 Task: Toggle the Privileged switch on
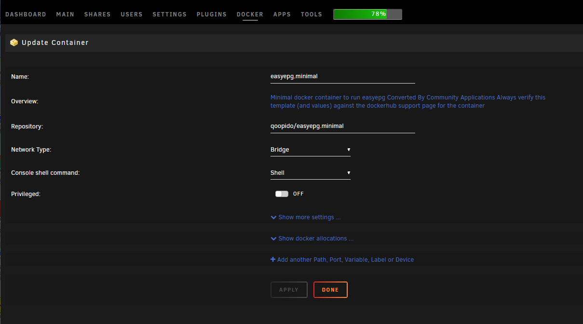282,194
